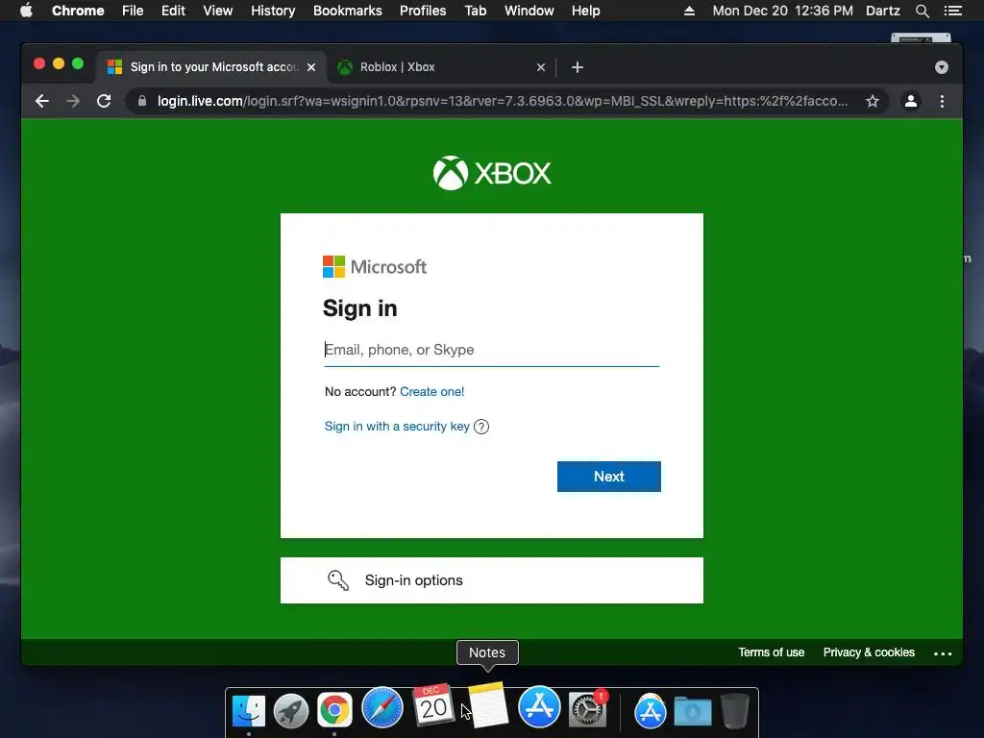
Task: Open Calendar from the Dock
Action: 433,704
